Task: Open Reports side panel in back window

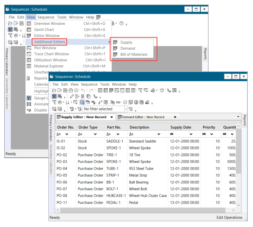Action: point(205,54)
